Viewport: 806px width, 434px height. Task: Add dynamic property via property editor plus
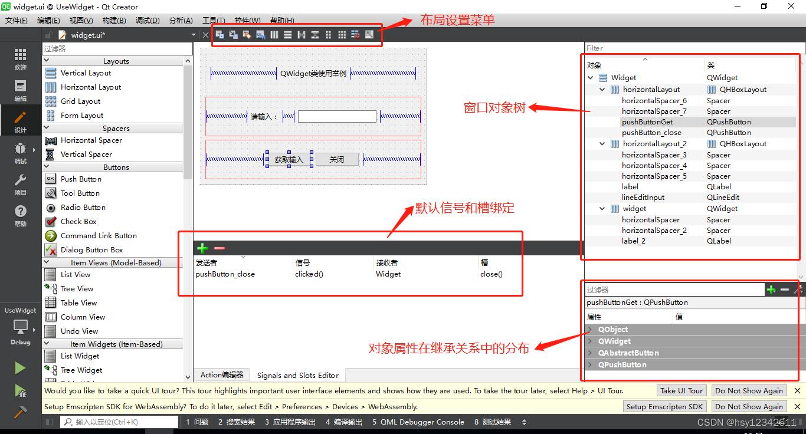tap(771, 290)
